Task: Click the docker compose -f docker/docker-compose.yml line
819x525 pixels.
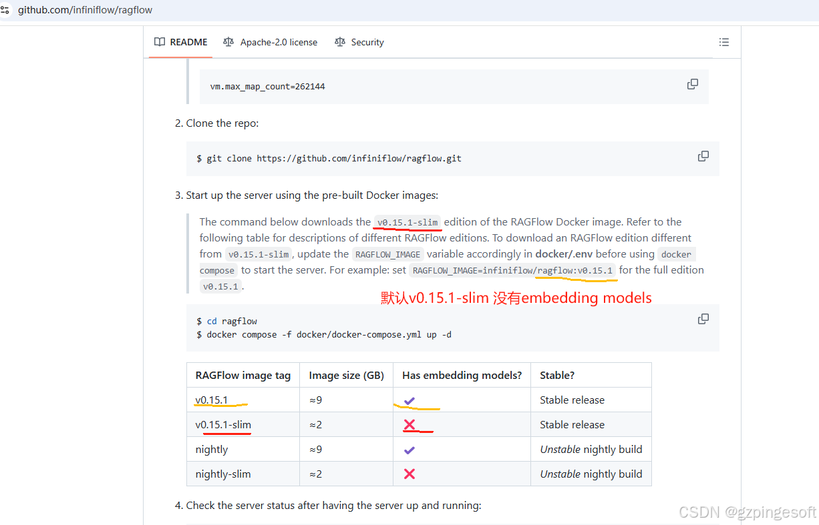Action: 324,334
